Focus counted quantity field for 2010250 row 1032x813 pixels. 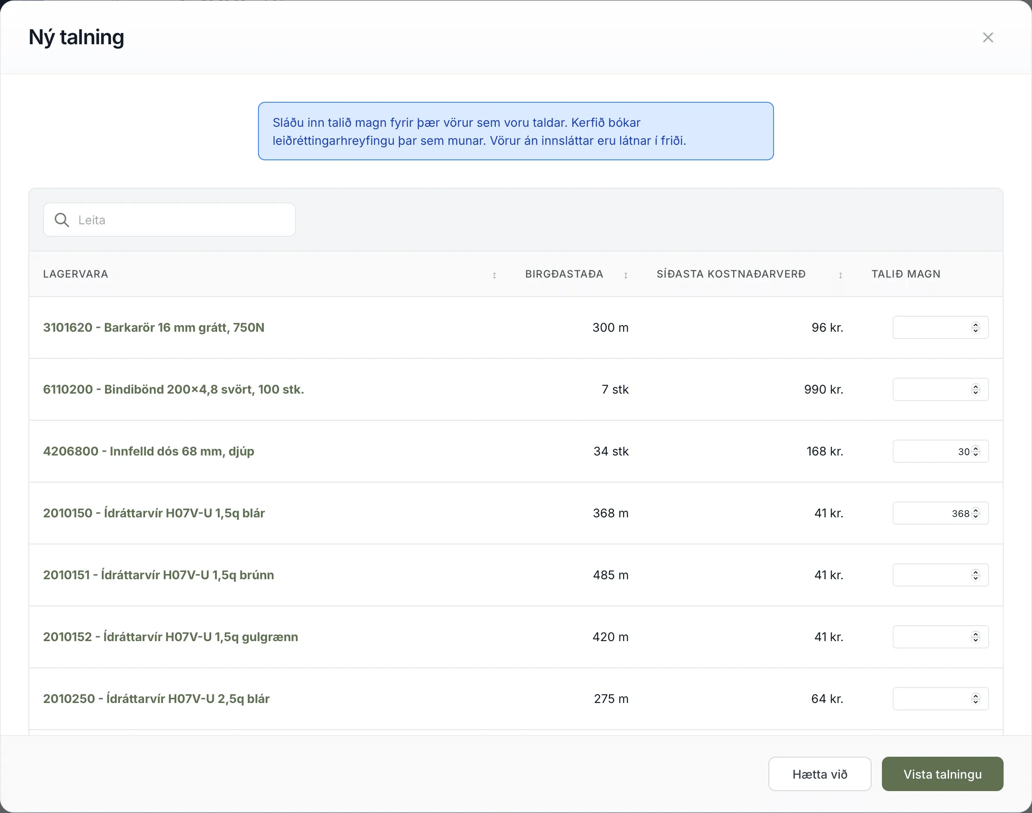[x=940, y=699]
